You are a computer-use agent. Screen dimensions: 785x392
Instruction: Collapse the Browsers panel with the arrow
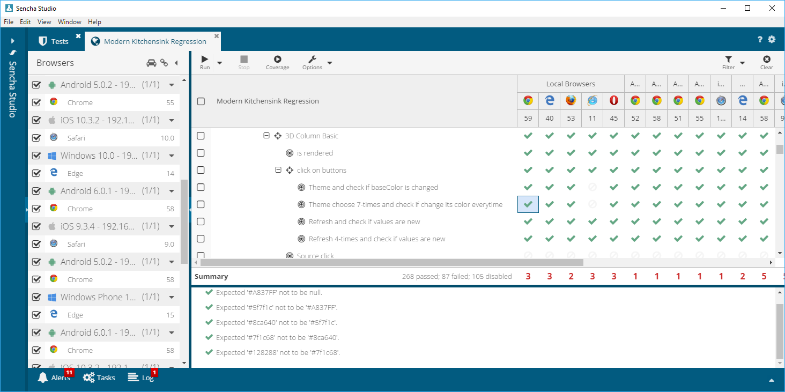coord(176,63)
